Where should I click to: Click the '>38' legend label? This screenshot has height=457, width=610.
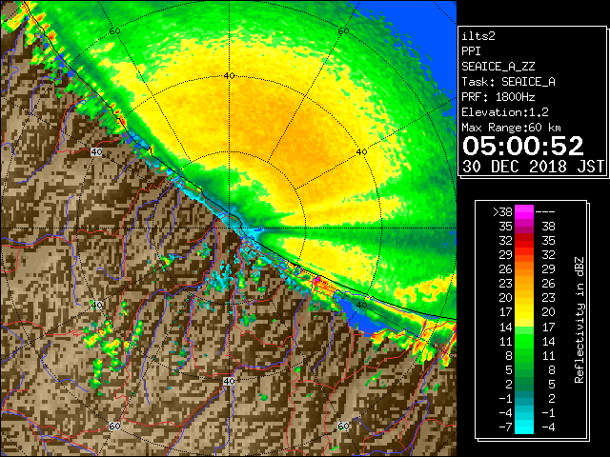(x=502, y=212)
